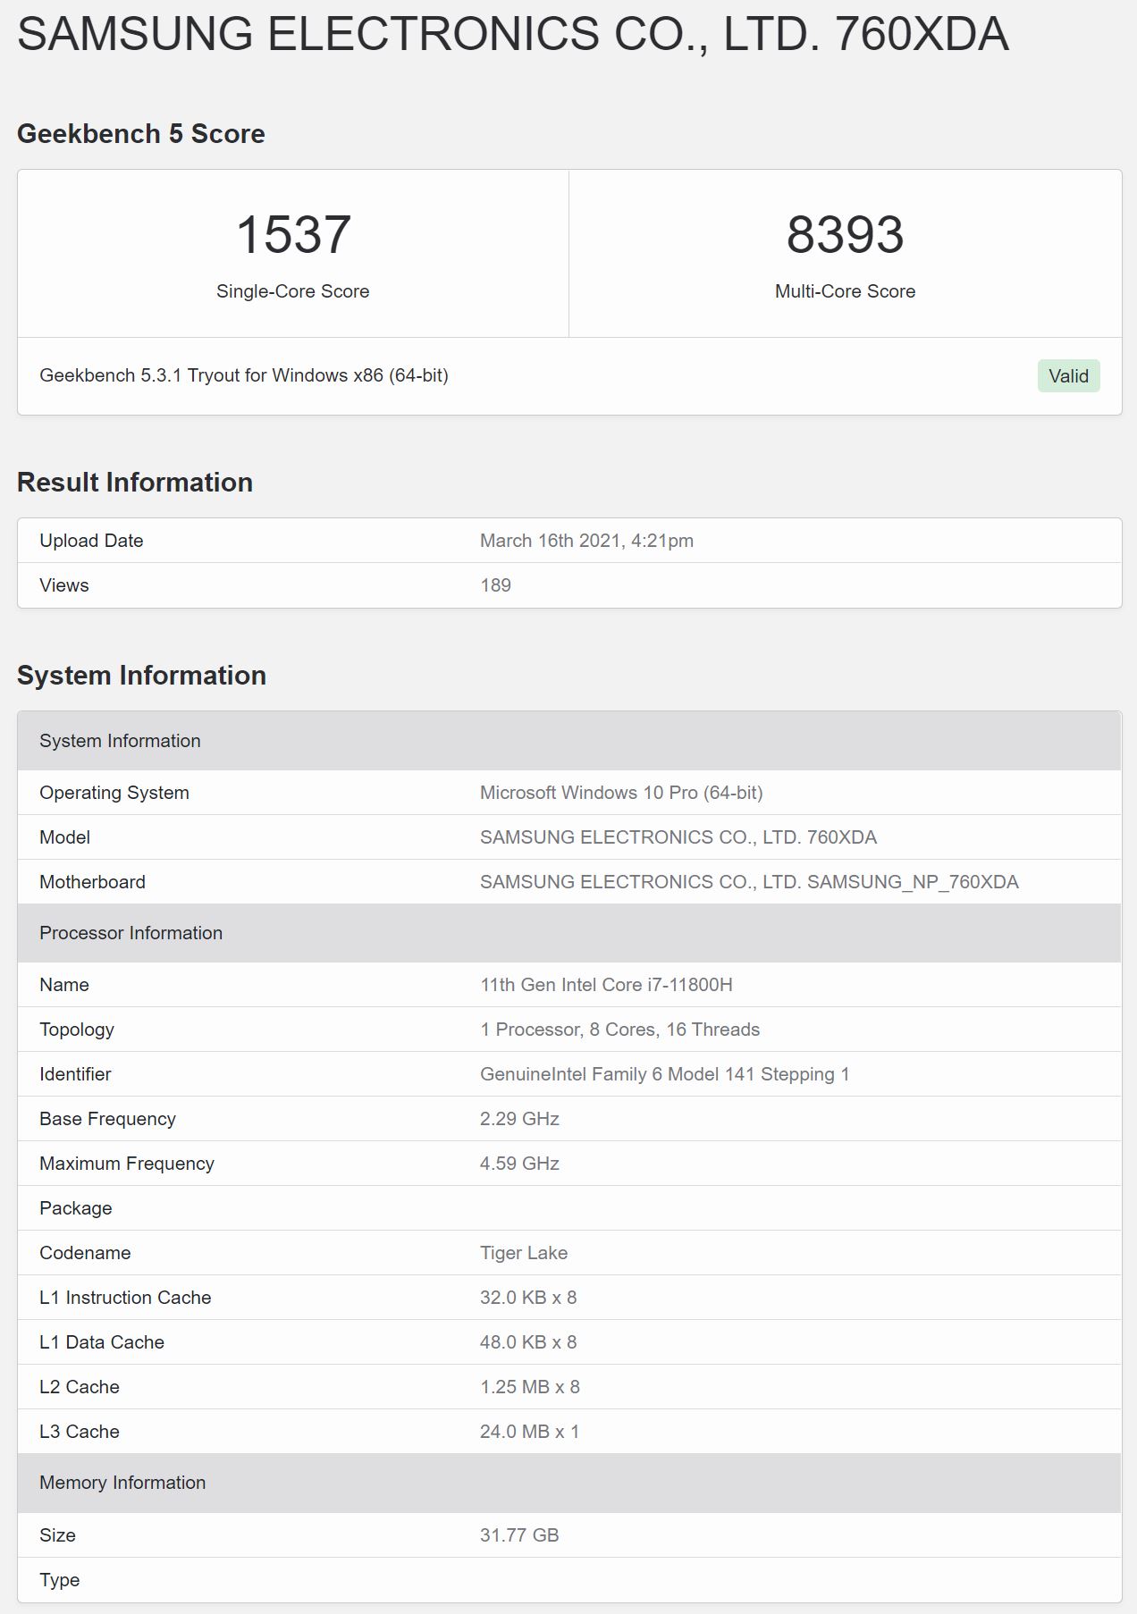The height and width of the screenshot is (1614, 1137).
Task: Click the Microsoft Windows 10 Pro value
Action: pos(621,793)
